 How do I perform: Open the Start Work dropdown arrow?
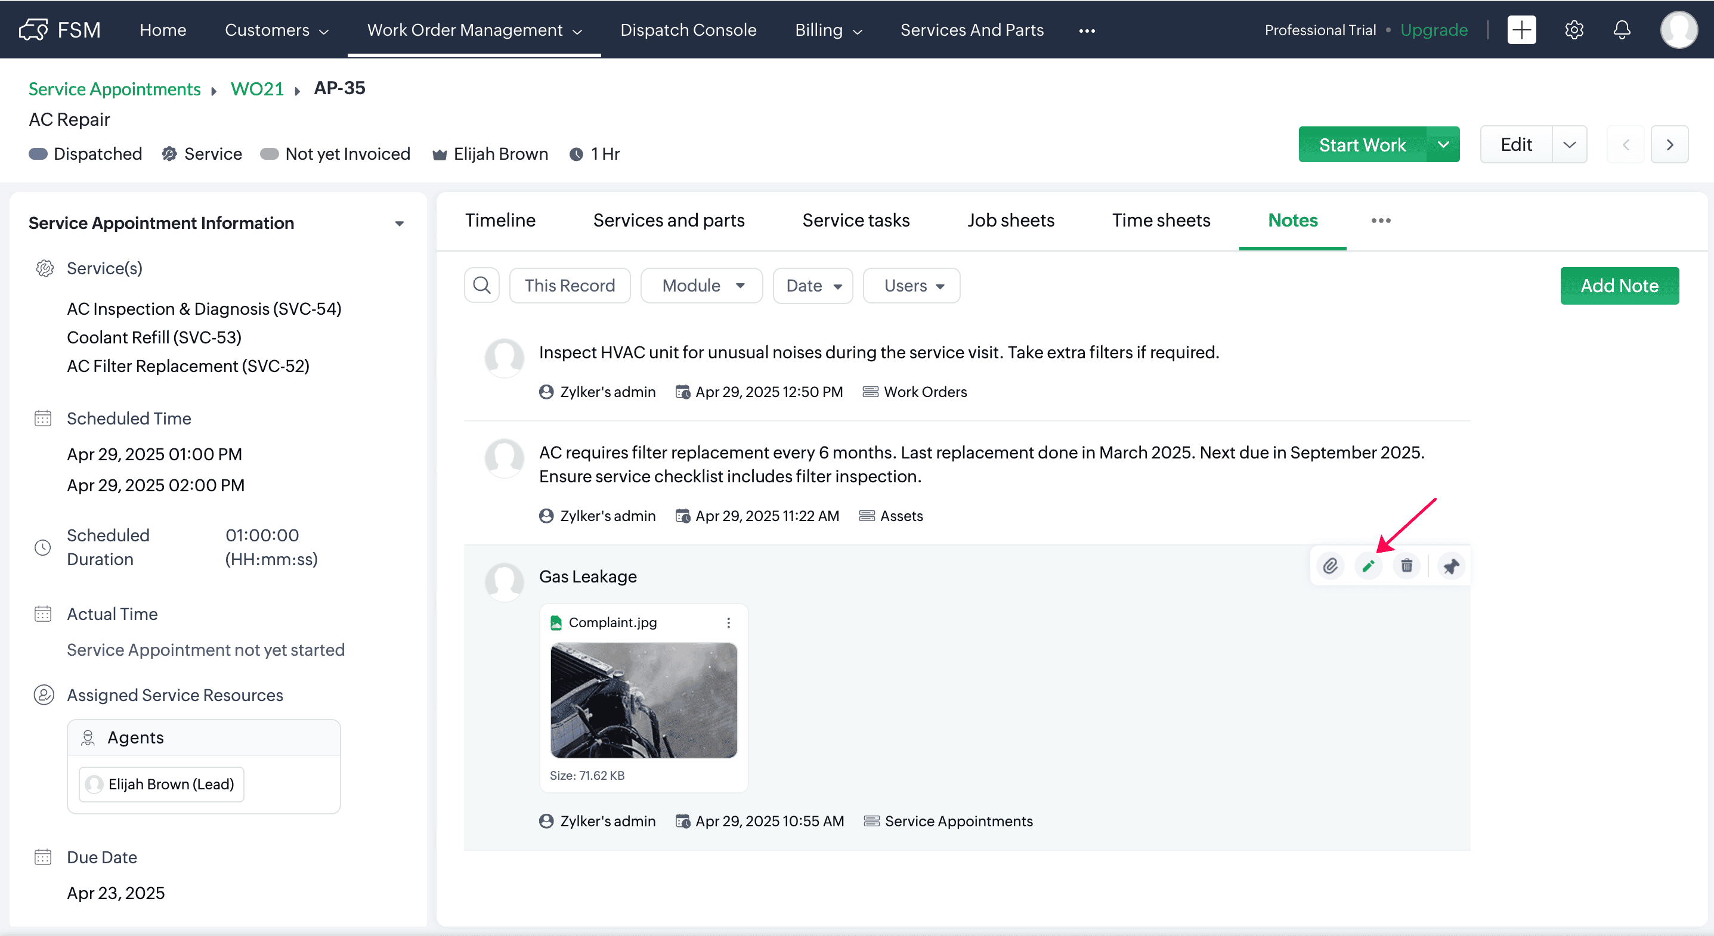click(x=1443, y=144)
